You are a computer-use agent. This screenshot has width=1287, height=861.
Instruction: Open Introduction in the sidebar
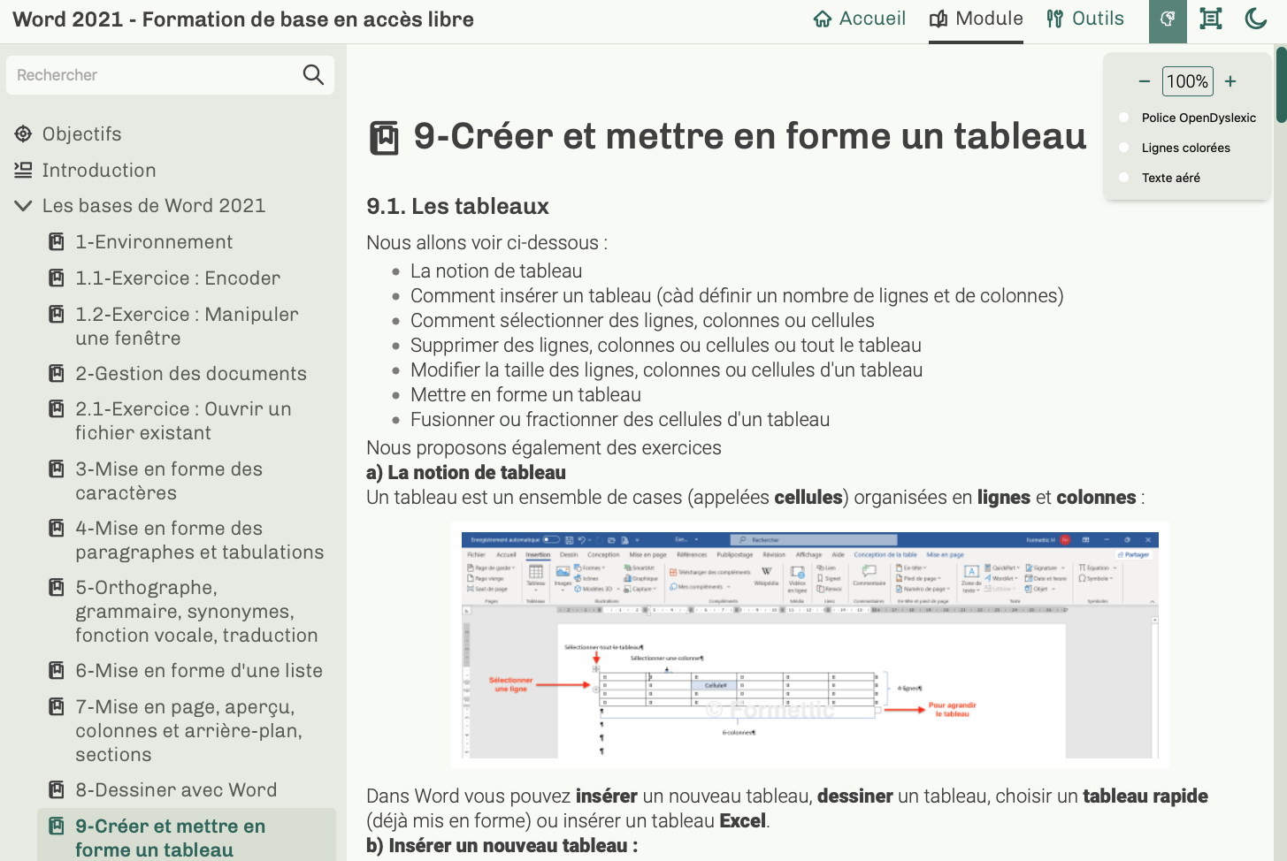[x=99, y=171]
